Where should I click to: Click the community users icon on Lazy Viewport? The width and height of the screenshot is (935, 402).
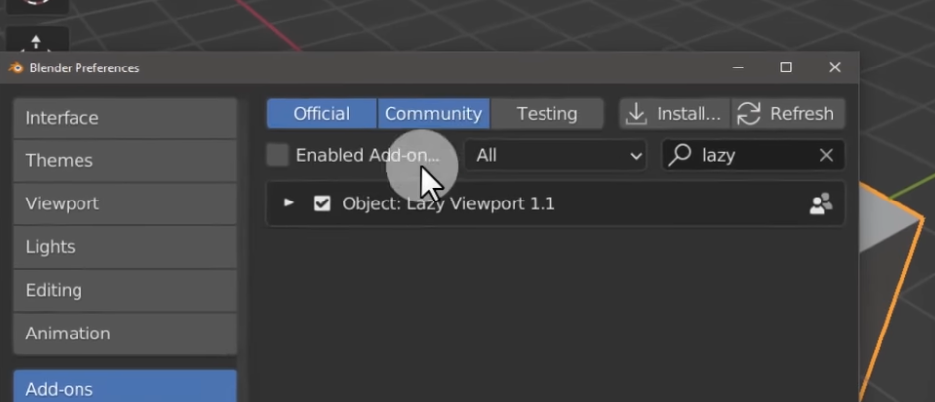[821, 203]
